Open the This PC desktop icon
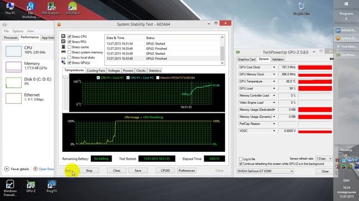359x201 pixels. (x=10, y=8)
